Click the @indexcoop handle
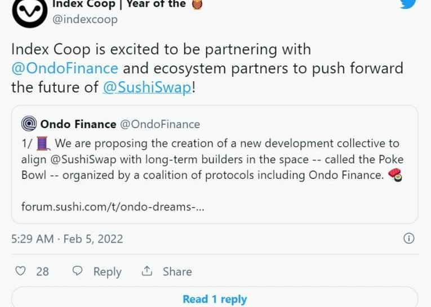 [x=85, y=19]
